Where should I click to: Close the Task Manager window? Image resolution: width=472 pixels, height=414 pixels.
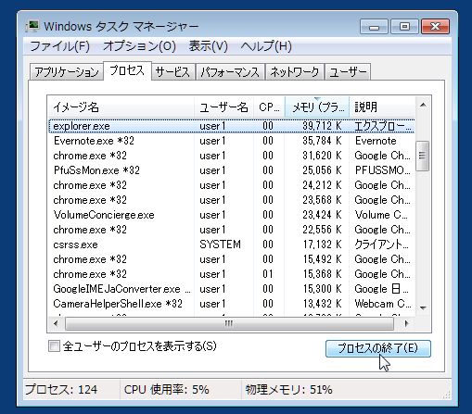coord(435,27)
